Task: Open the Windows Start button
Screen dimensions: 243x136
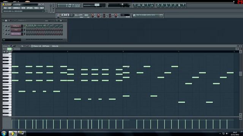Action: click(x=4, y=133)
